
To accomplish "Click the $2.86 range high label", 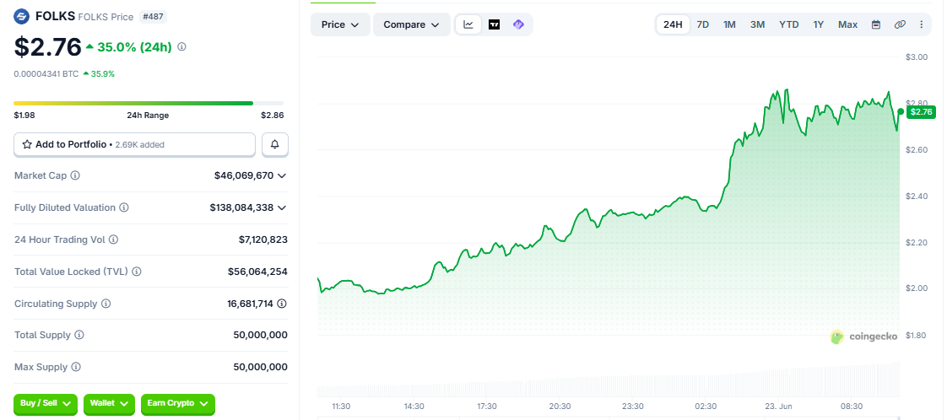I will tap(273, 116).
